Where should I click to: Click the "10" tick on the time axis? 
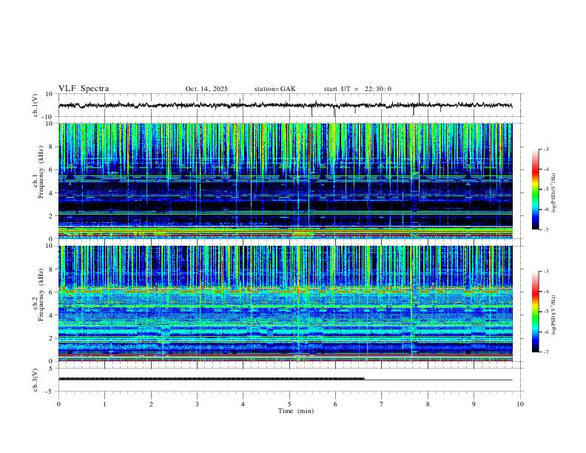520,404
